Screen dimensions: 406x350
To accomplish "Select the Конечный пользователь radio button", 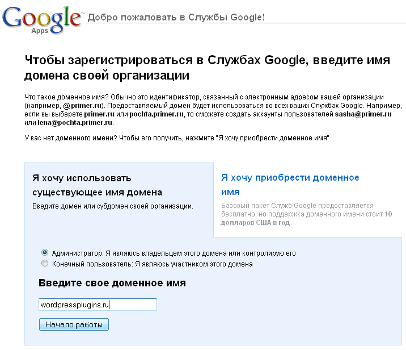I will (x=45, y=264).
